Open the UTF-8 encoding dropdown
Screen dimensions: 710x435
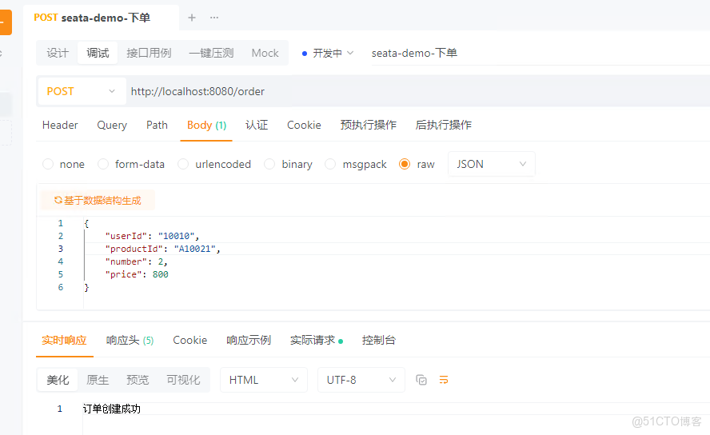point(361,380)
